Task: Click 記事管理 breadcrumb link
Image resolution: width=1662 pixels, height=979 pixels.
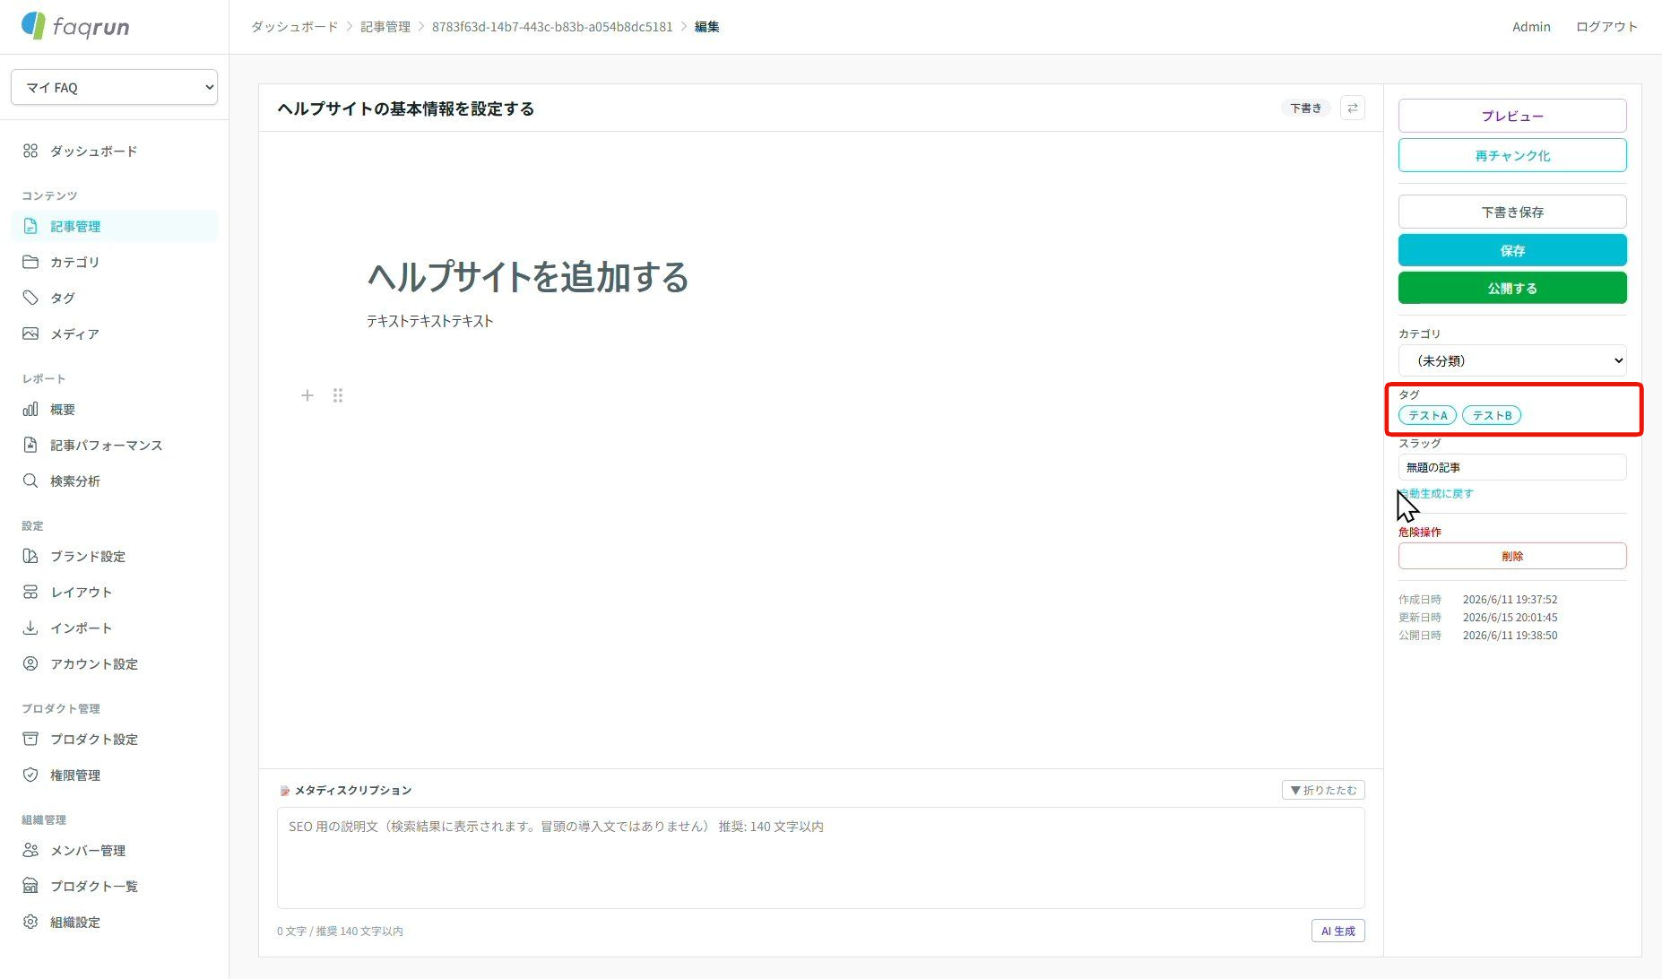Action: 385,27
